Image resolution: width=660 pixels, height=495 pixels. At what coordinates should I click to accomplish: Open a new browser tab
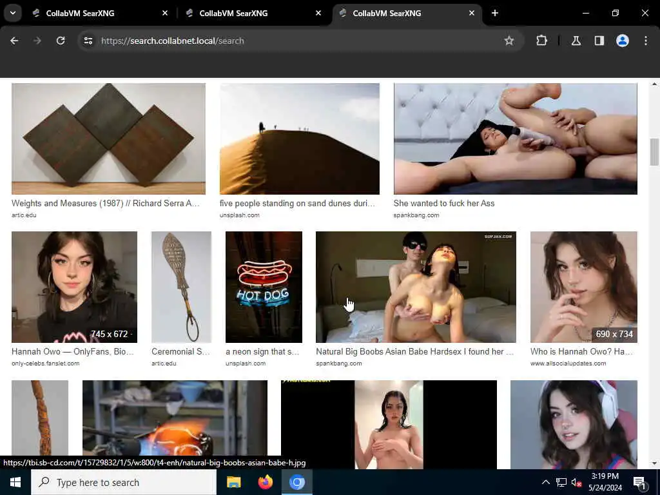pyautogui.click(x=495, y=13)
